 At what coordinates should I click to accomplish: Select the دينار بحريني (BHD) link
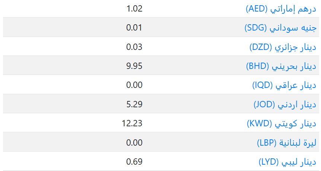pos(281,66)
